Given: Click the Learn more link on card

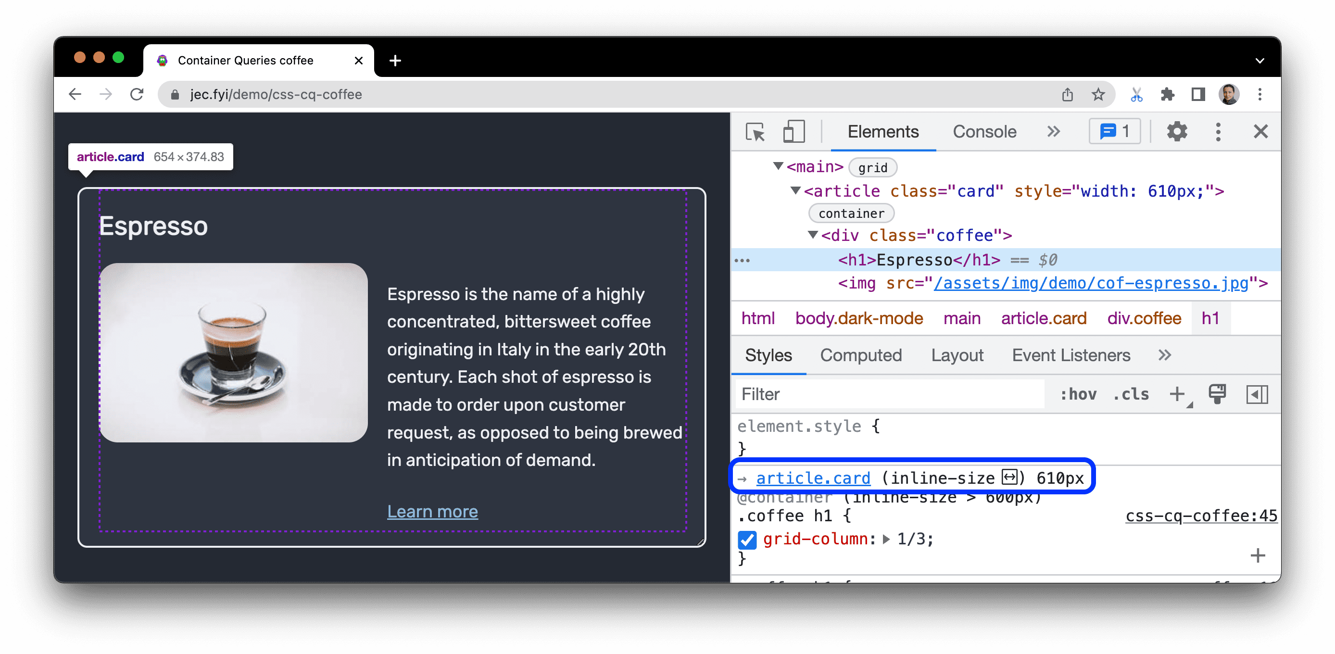Looking at the screenshot, I should (x=432, y=511).
